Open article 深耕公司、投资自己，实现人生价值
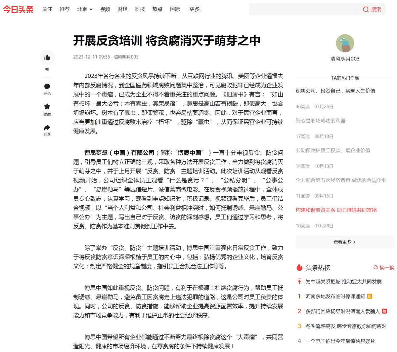Screen dimensions: 397x352 335,91
